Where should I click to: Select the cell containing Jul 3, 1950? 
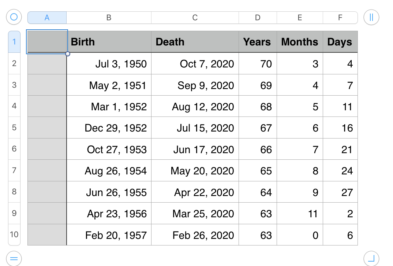pyautogui.click(x=109, y=63)
